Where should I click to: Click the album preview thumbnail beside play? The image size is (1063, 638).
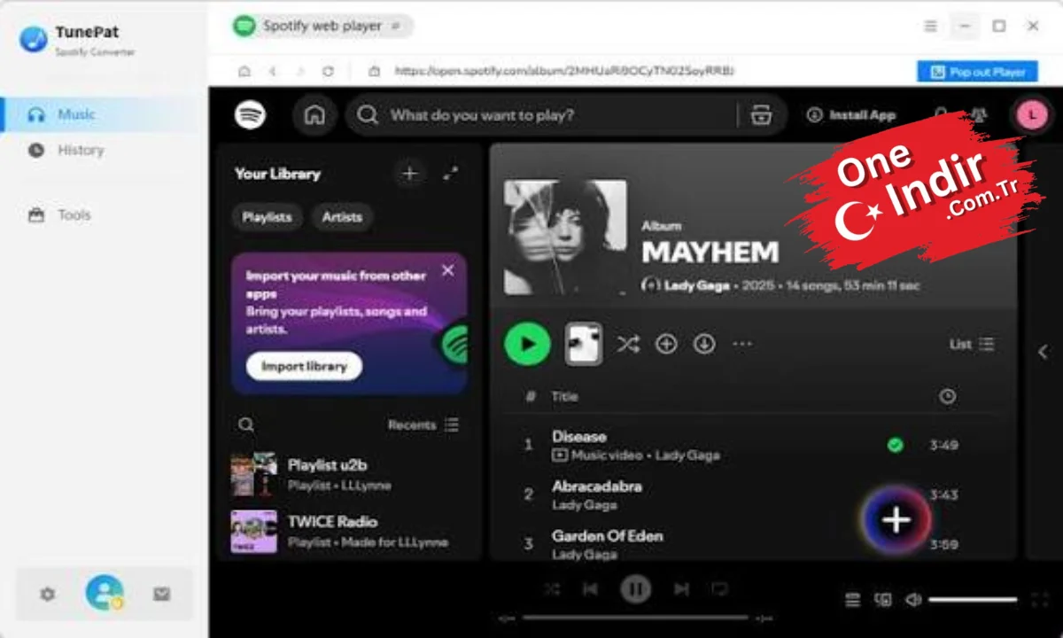584,344
